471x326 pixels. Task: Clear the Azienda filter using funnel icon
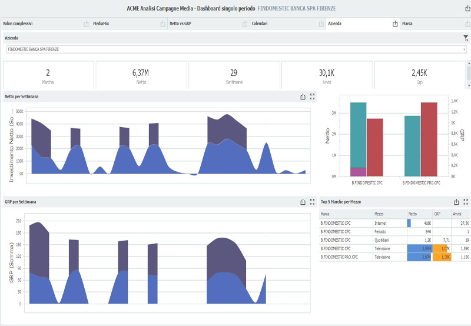pos(466,38)
